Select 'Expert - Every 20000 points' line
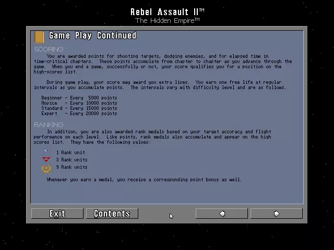Screen dimensions: 334x250 (79, 114)
